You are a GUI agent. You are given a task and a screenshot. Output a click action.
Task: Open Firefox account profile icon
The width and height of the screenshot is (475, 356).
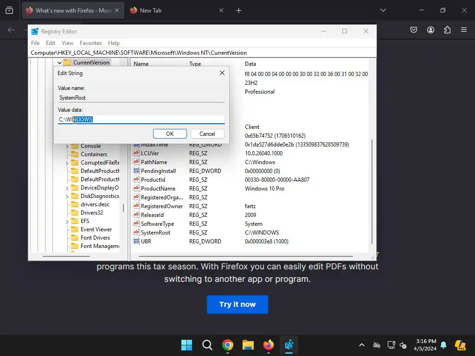point(430,30)
